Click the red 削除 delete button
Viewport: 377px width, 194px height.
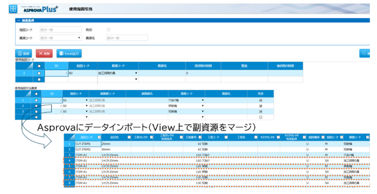point(44,53)
